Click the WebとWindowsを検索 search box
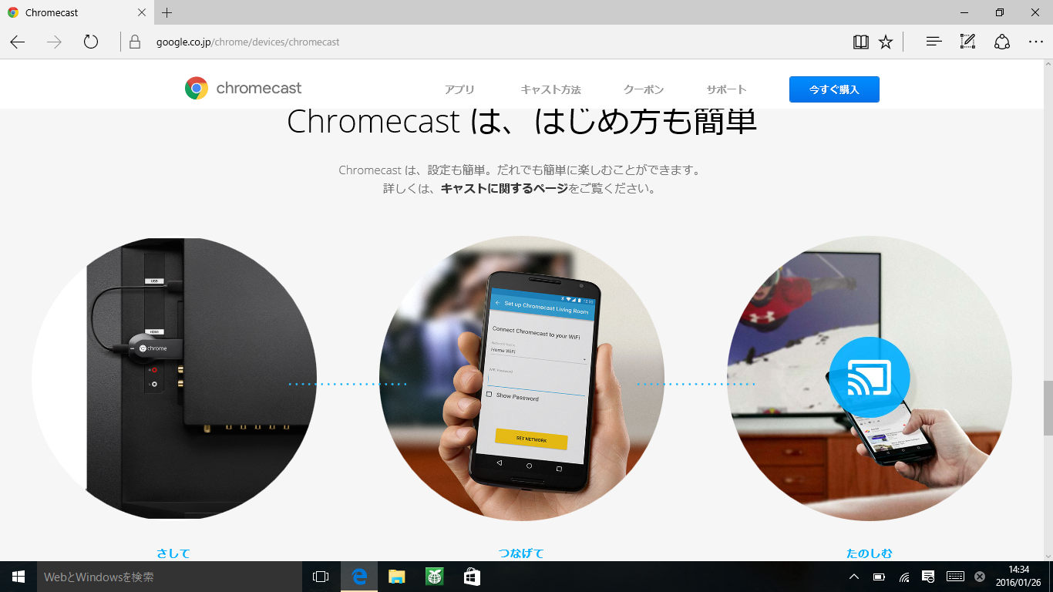Viewport: 1053px width, 592px height. pyautogui.click(x=170, y=577)
